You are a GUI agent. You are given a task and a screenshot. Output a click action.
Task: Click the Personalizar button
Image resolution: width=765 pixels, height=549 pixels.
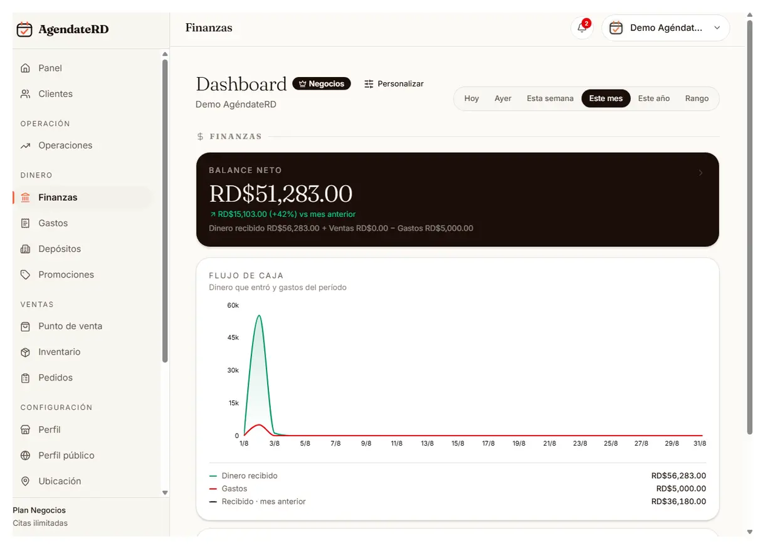pyautogui.click(x=394, y=84)
